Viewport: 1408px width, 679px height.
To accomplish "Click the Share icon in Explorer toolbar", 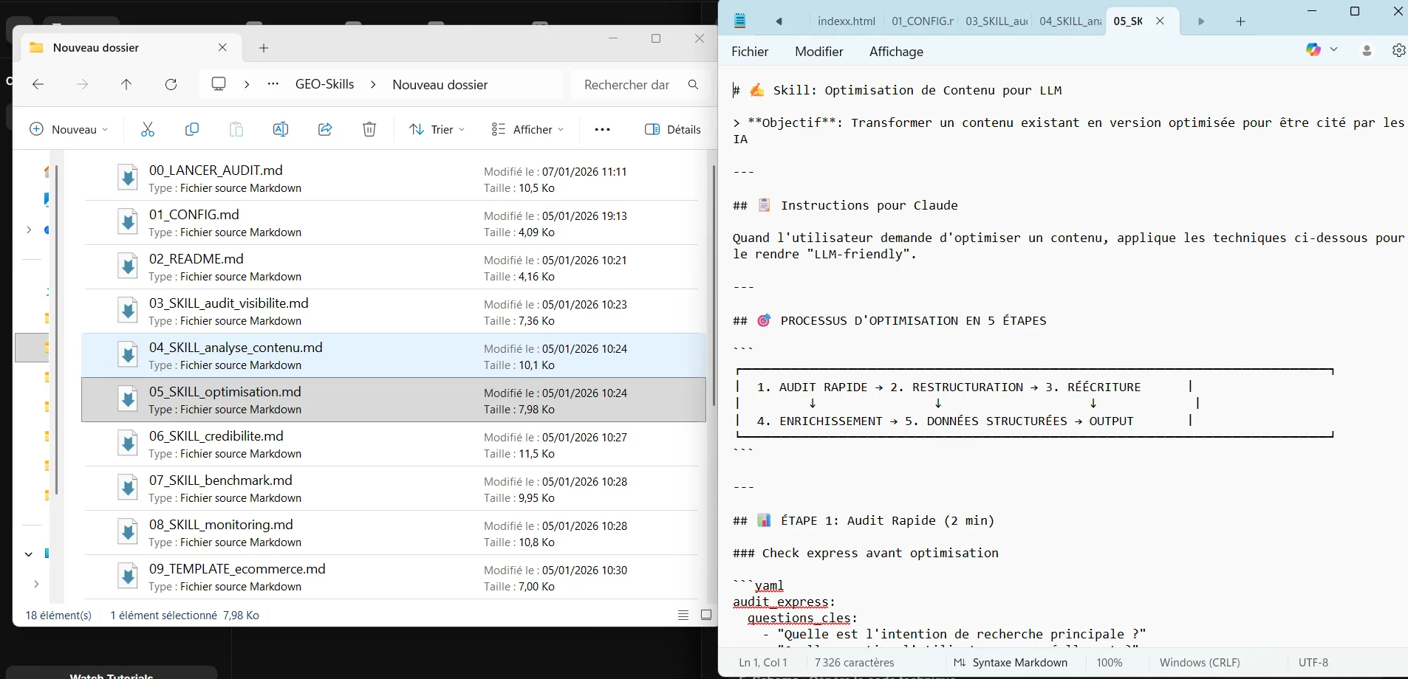I will coord(325,129).
